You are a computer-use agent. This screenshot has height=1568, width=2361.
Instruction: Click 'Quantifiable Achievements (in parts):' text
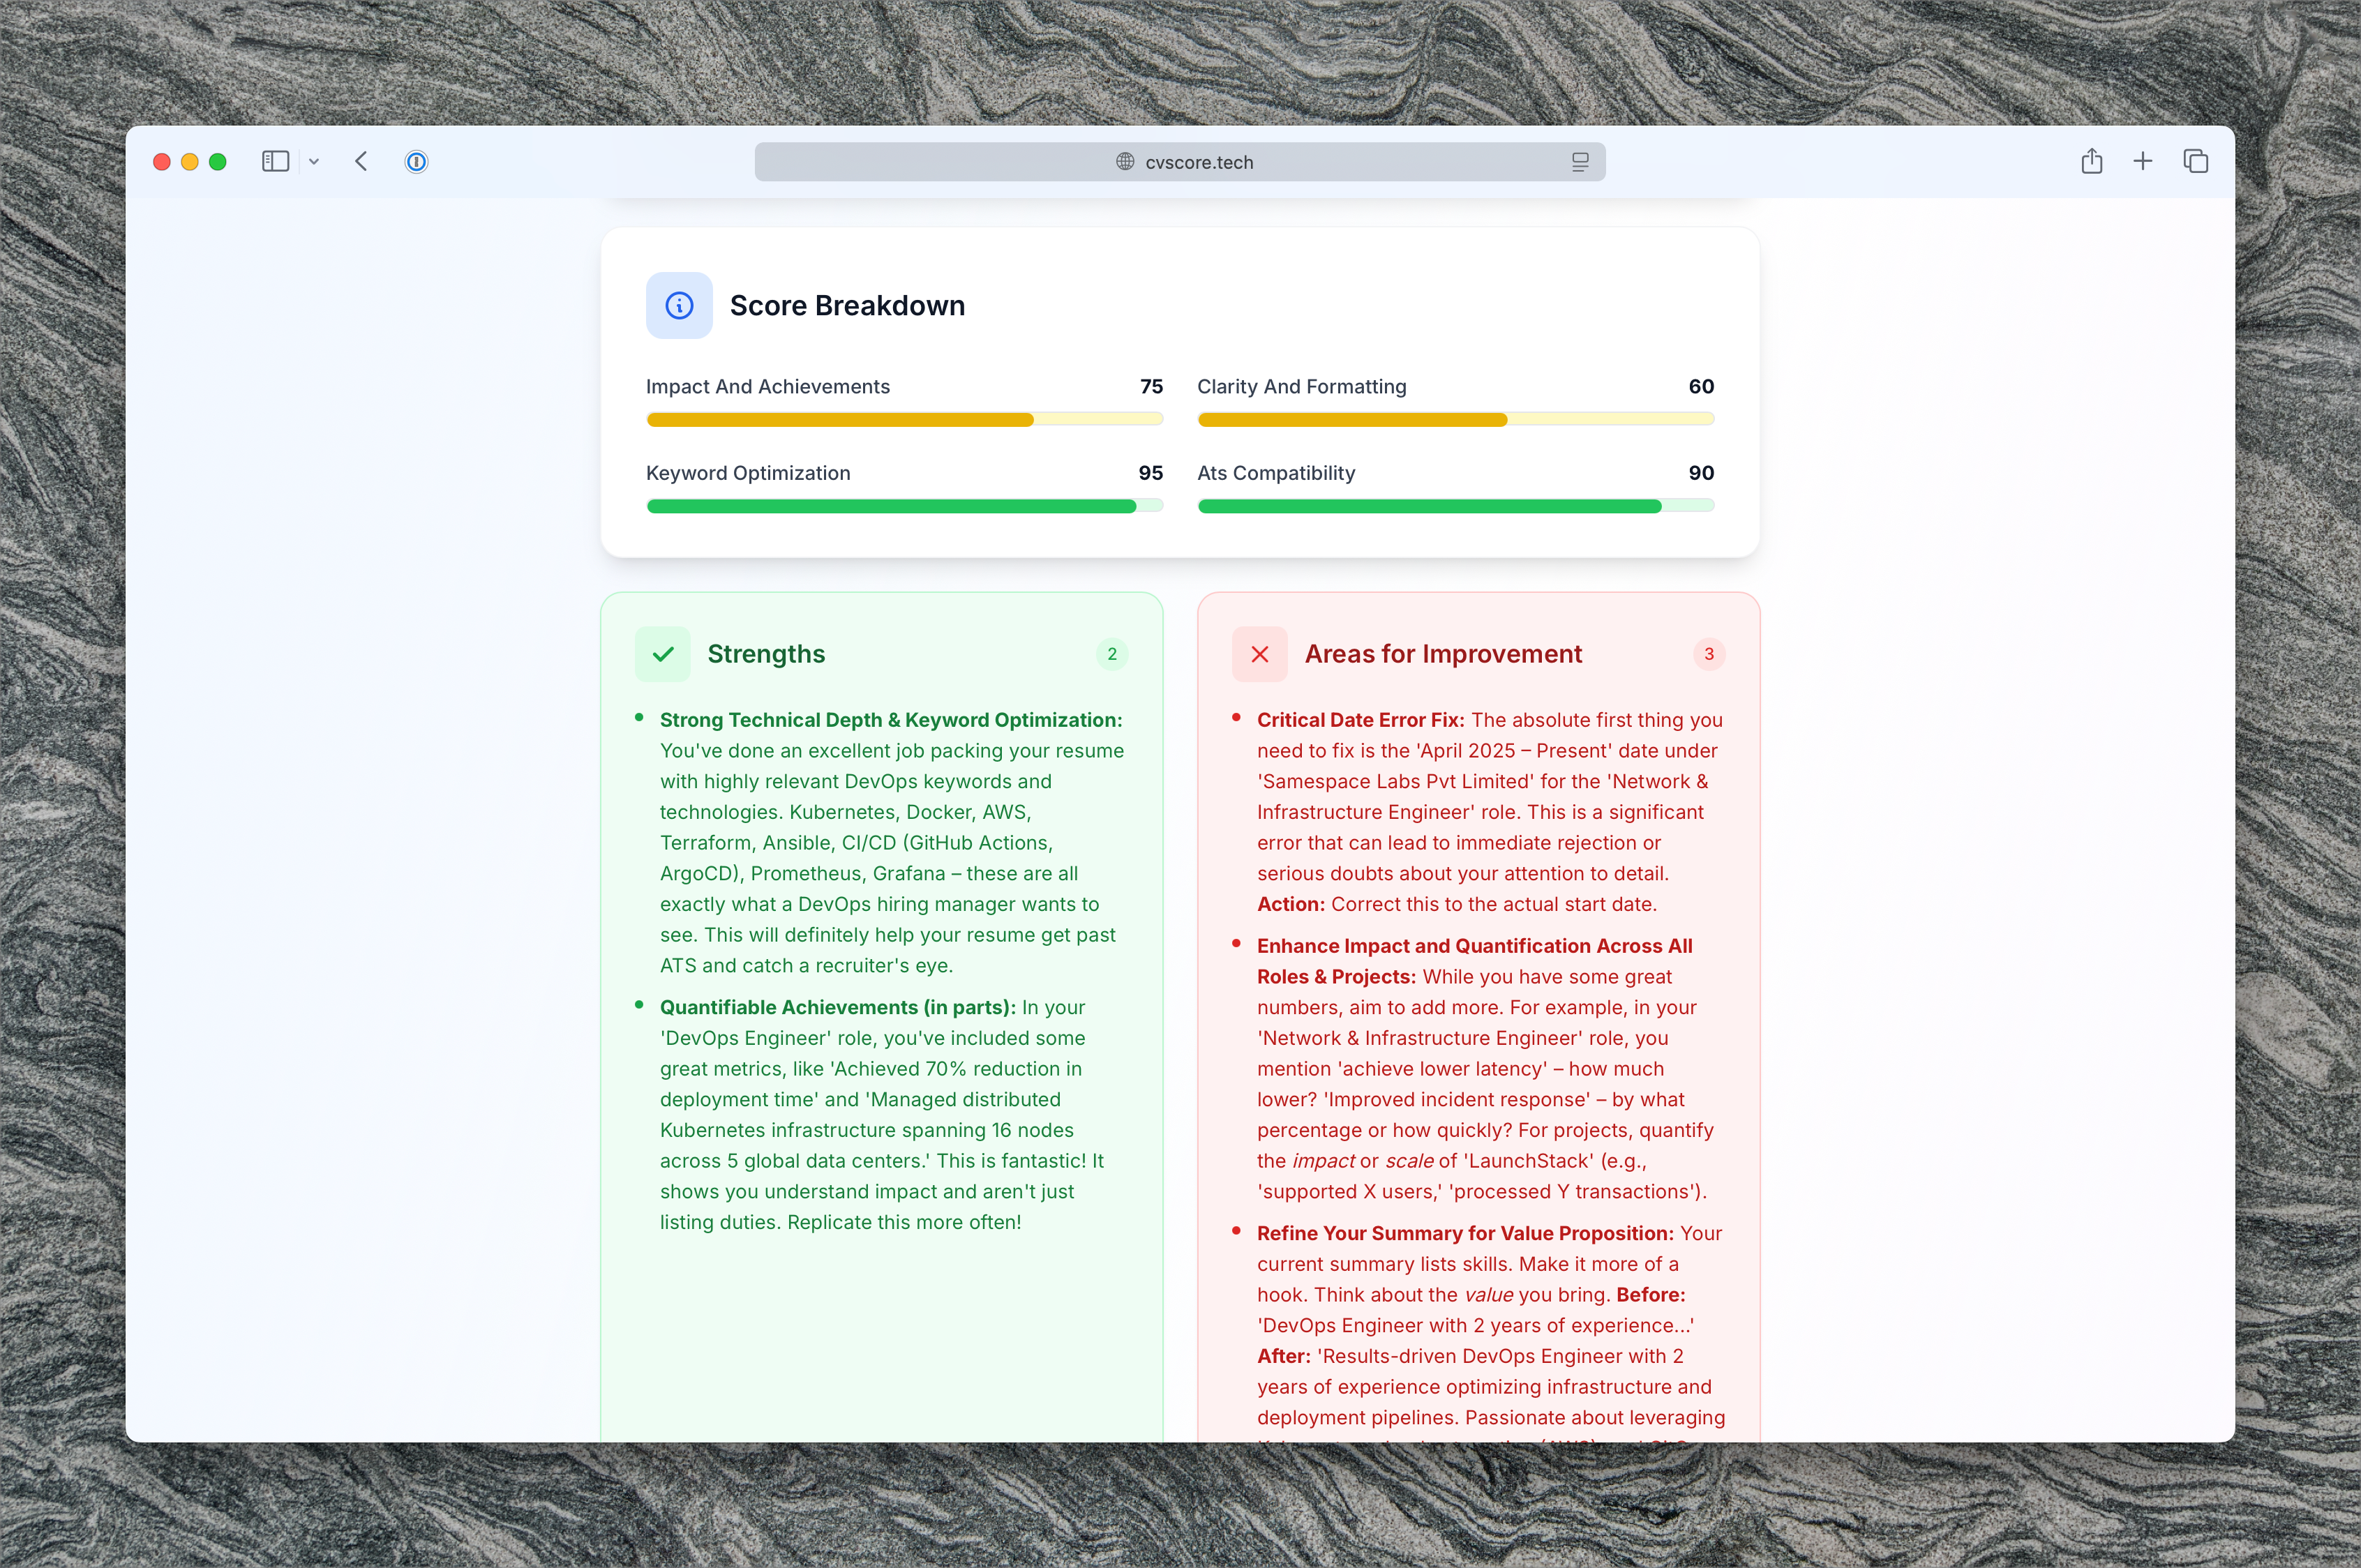click(x=837, y=1007)
